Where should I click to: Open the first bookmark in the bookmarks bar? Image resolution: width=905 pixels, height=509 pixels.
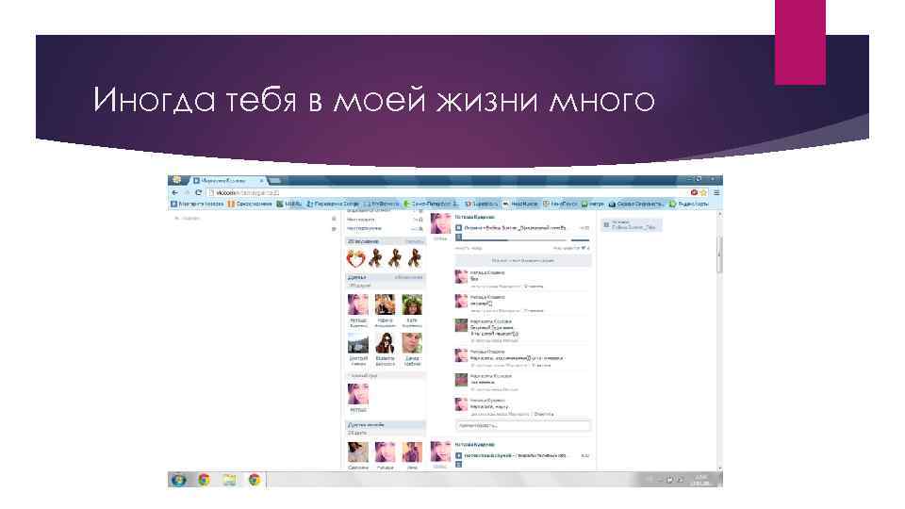point(197,204)
